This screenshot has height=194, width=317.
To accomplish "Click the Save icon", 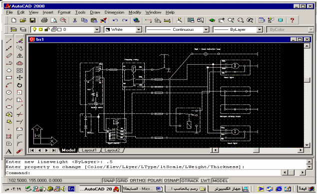I will coord(32,20).
